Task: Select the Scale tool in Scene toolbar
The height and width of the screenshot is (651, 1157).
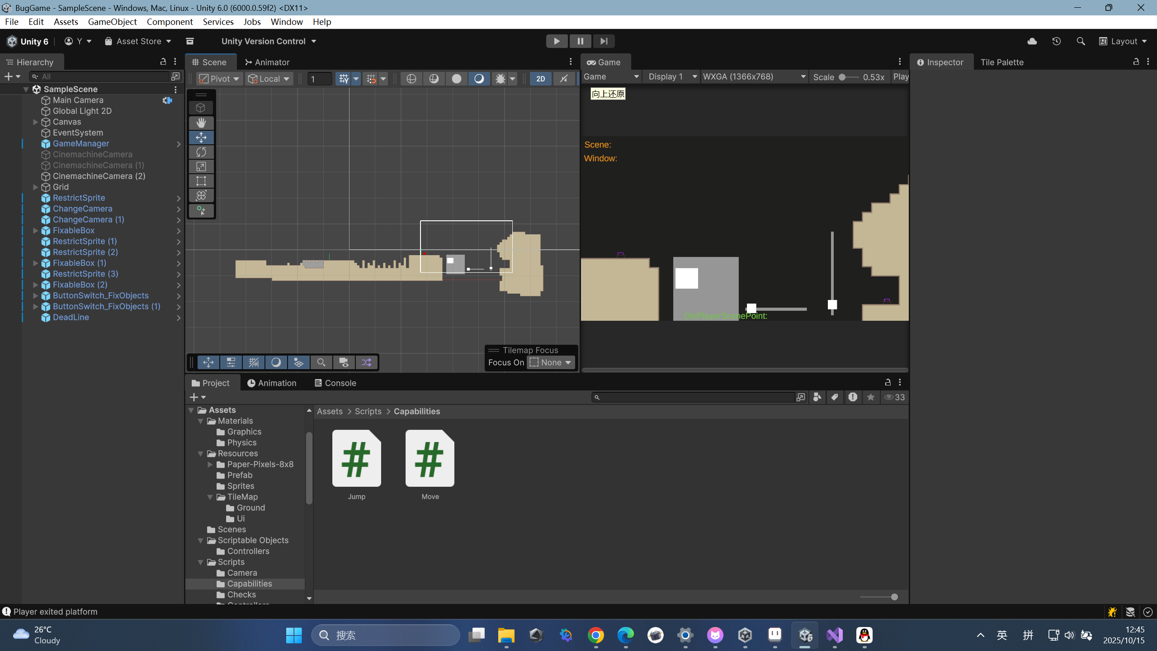Action: coord(201,166)
